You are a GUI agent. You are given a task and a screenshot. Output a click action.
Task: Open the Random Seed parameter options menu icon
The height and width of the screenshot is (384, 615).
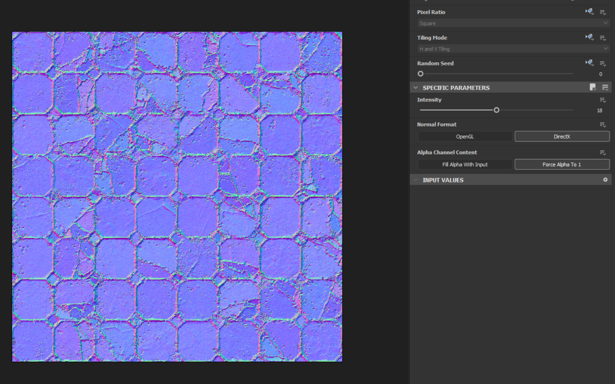pyautogui.click(x=602, y=63)
